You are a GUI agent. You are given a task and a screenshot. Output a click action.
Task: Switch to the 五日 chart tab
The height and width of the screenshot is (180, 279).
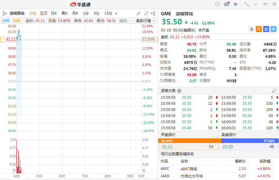click(x=43, y=13)
